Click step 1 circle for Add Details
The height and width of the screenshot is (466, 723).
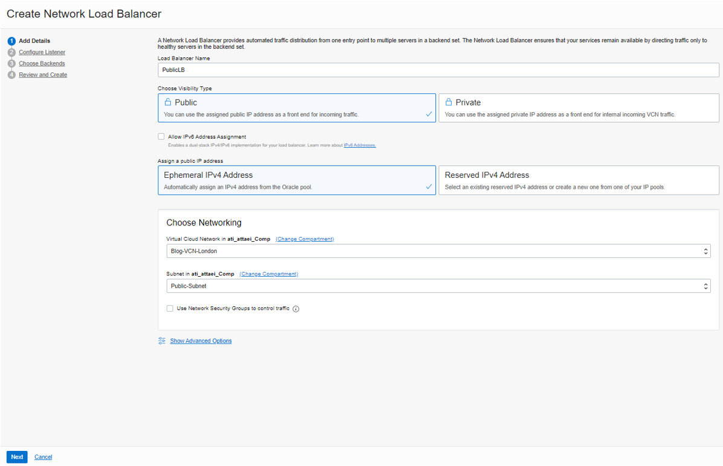click(11, 41)
